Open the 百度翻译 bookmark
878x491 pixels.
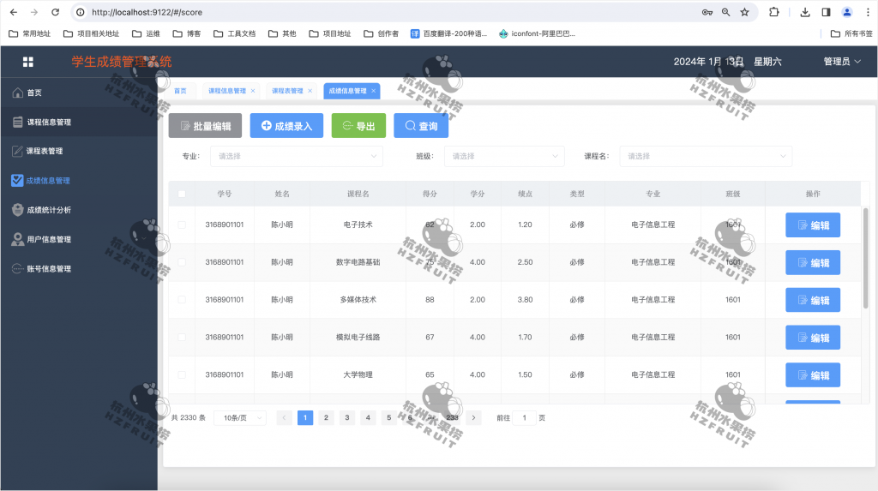(448, 33)
